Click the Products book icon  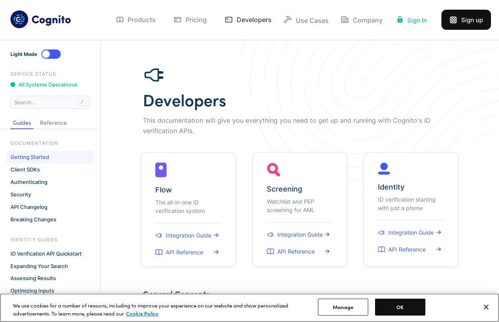tap(120, 19)
